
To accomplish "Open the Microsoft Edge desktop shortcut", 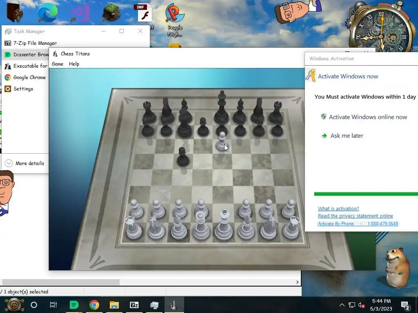I will pos(47,13).
